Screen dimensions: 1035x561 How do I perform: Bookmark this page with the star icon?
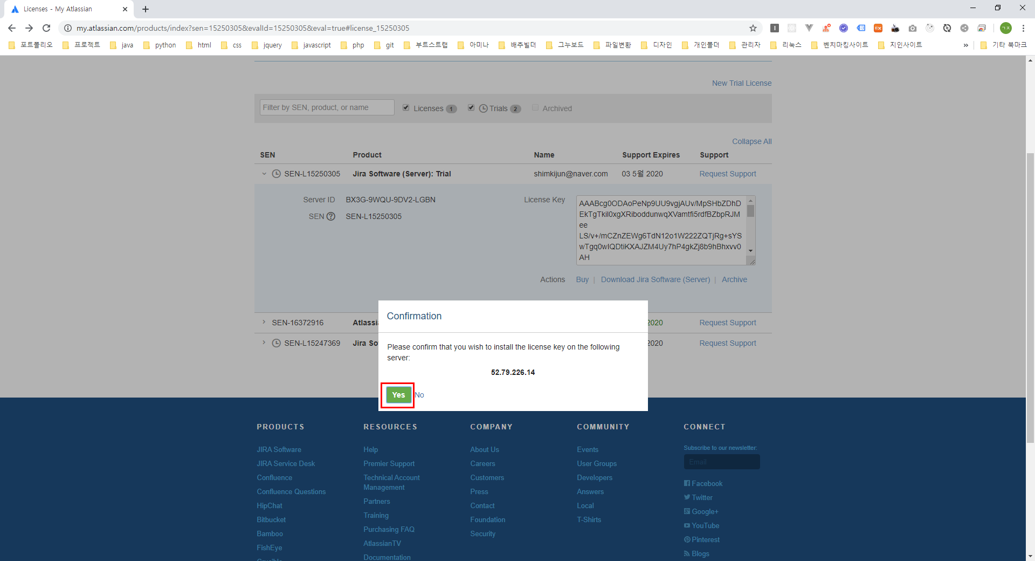tap(753, 28)
